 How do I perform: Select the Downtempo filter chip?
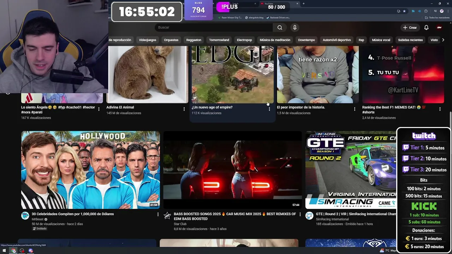tap(307, 40)
